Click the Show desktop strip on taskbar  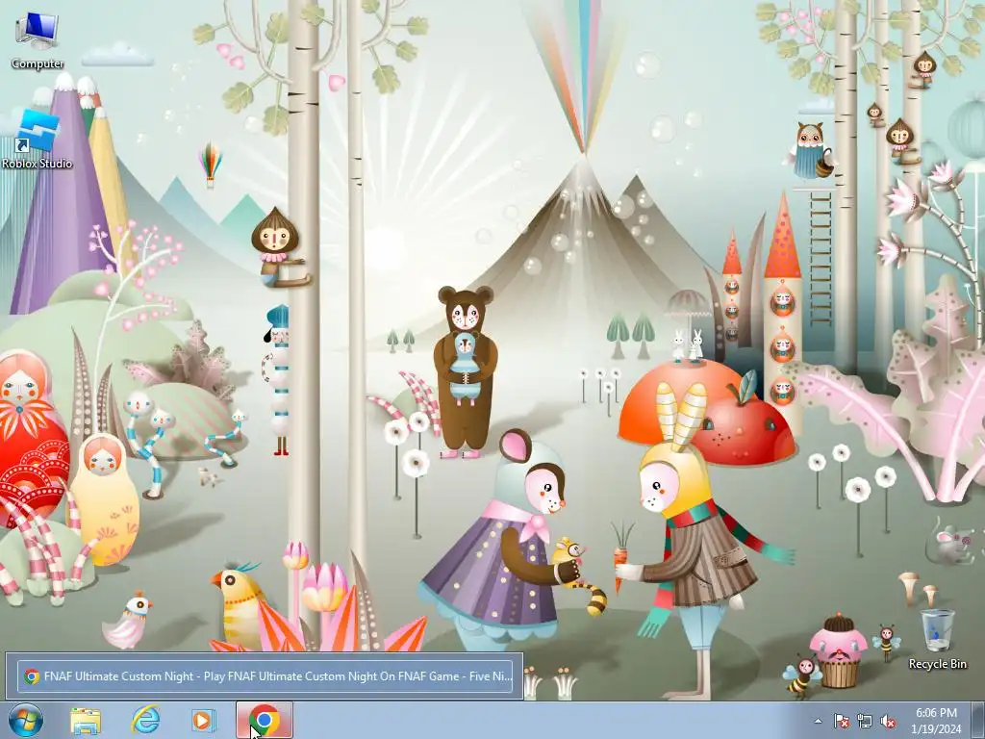(x=978, y=720)
